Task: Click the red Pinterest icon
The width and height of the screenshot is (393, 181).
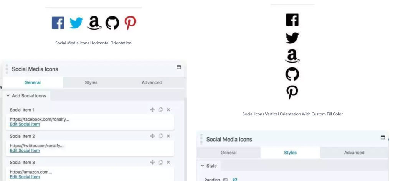Action: pyautogui.click(x=130, y=23)
